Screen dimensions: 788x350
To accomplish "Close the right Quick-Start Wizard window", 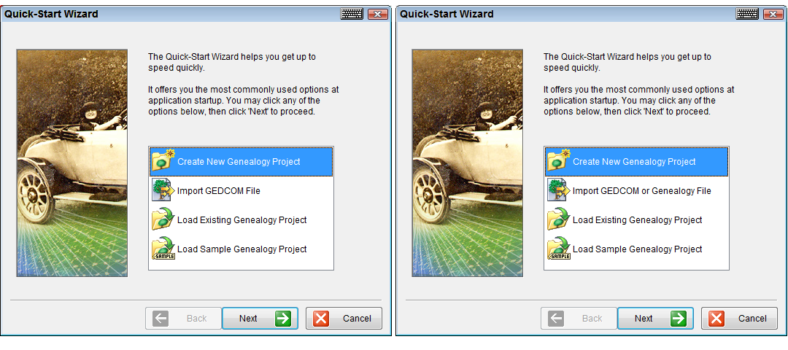I will (x=773, y=14).
